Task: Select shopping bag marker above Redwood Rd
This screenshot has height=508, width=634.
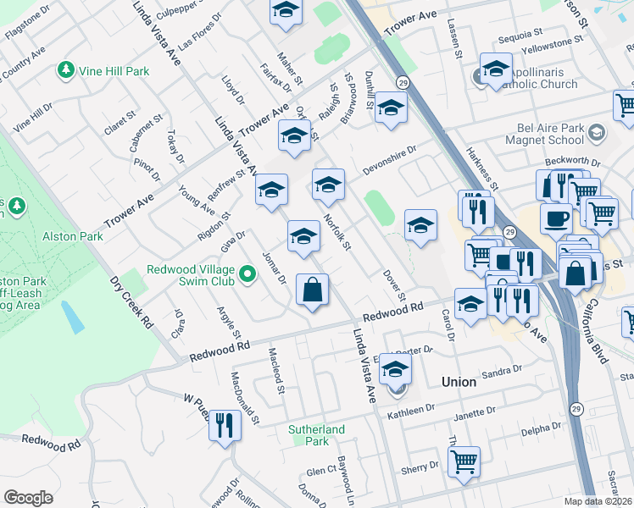Action: (x=312, y=290)
